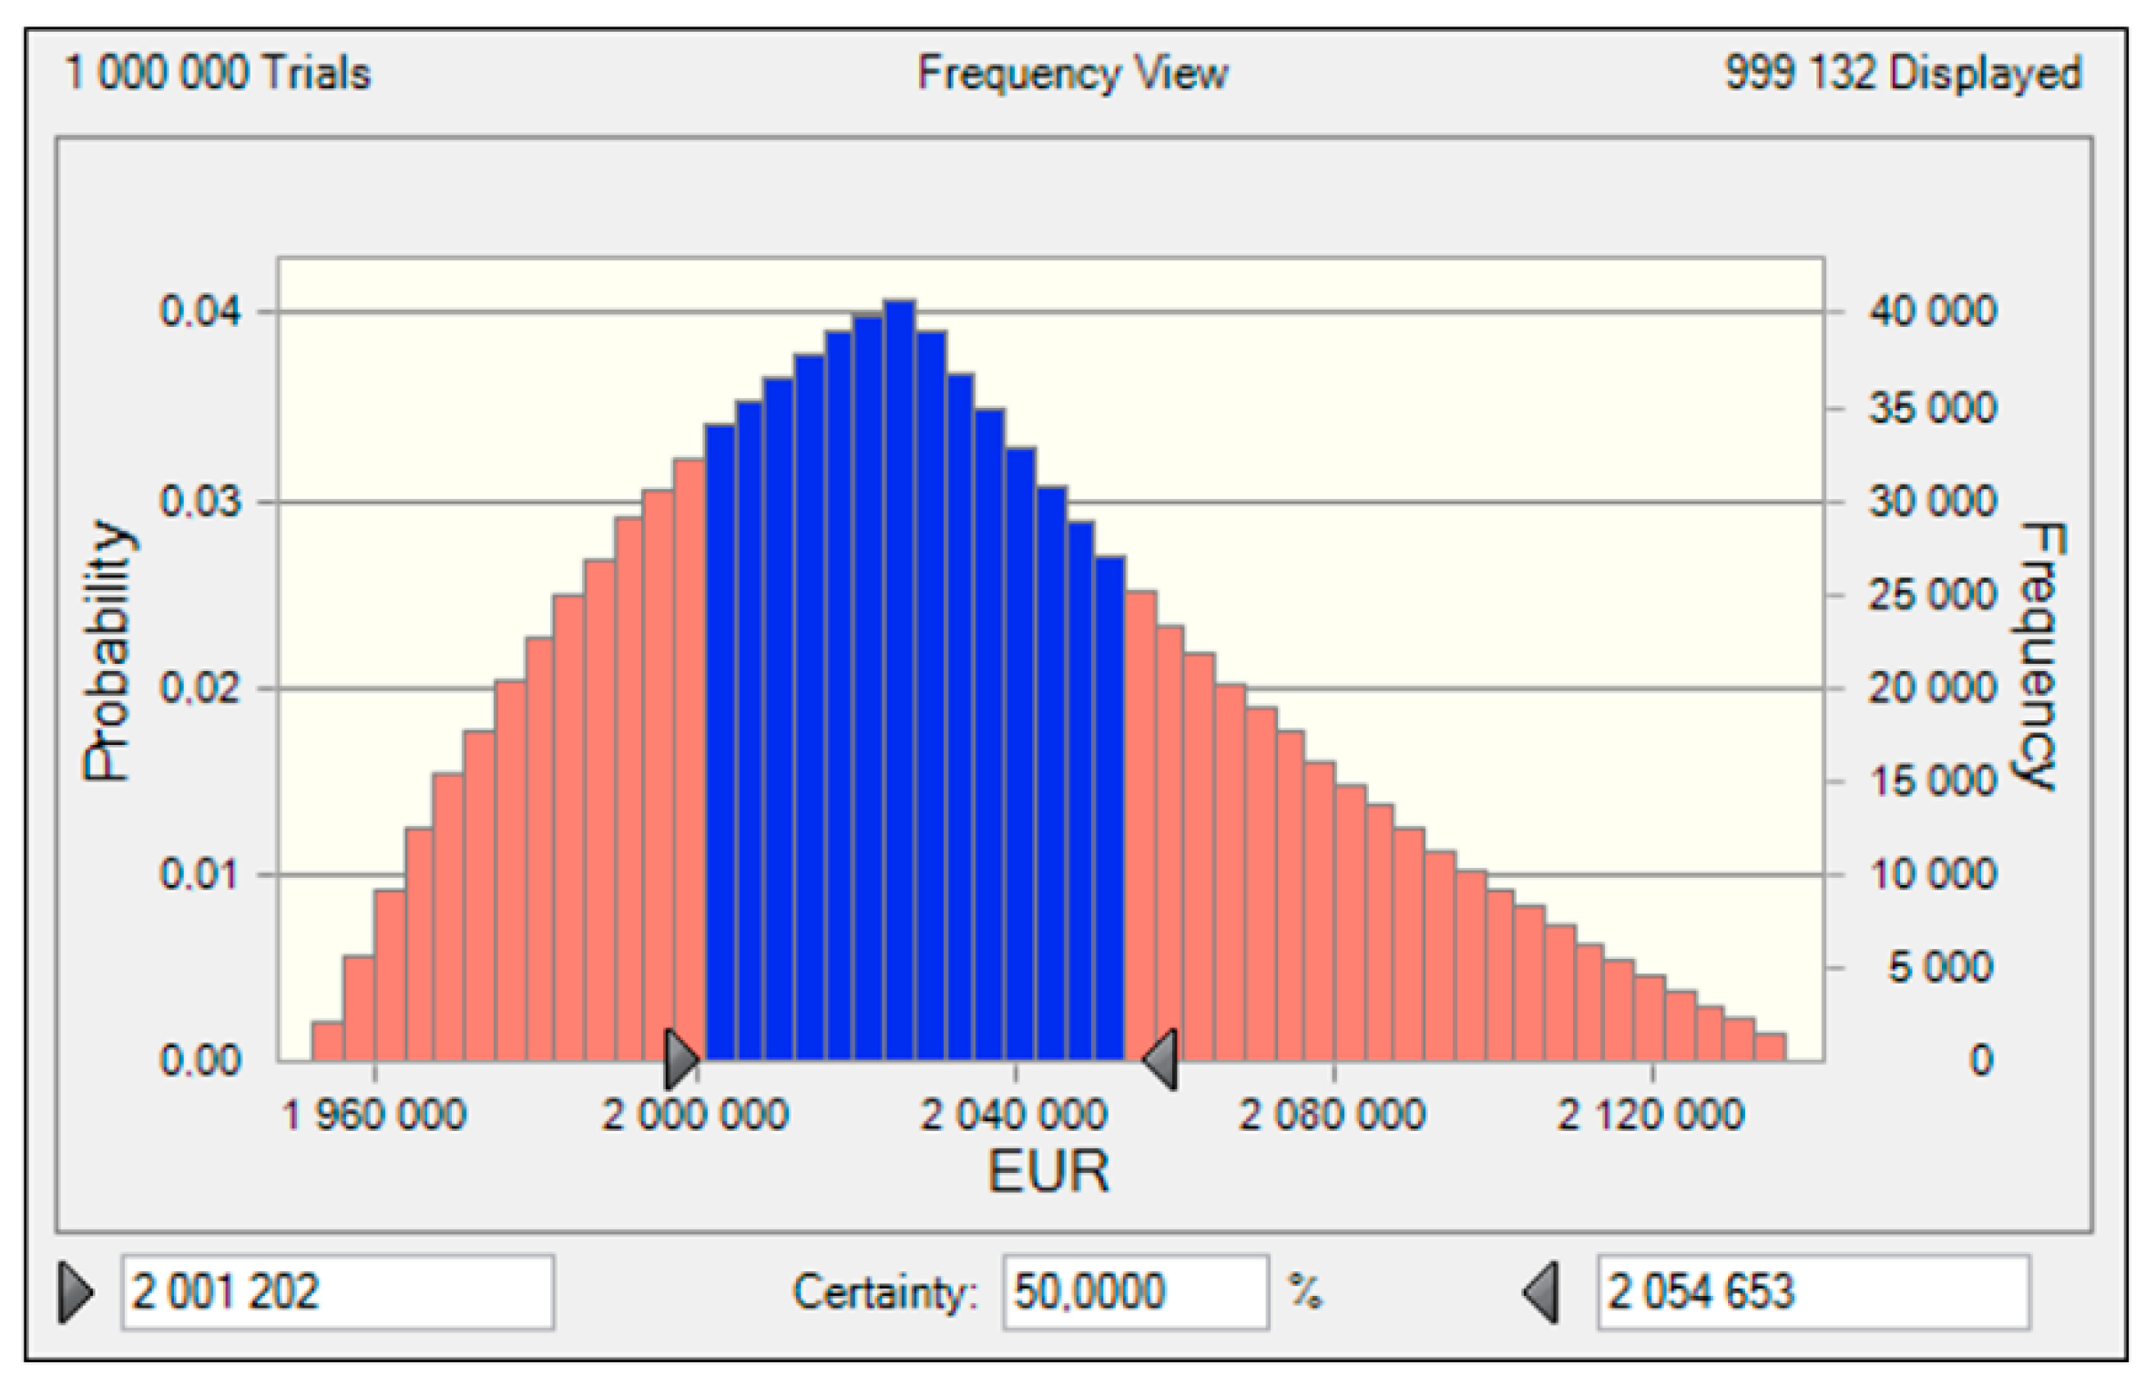Click the 1 000 000 Trials label

[218, 73]
